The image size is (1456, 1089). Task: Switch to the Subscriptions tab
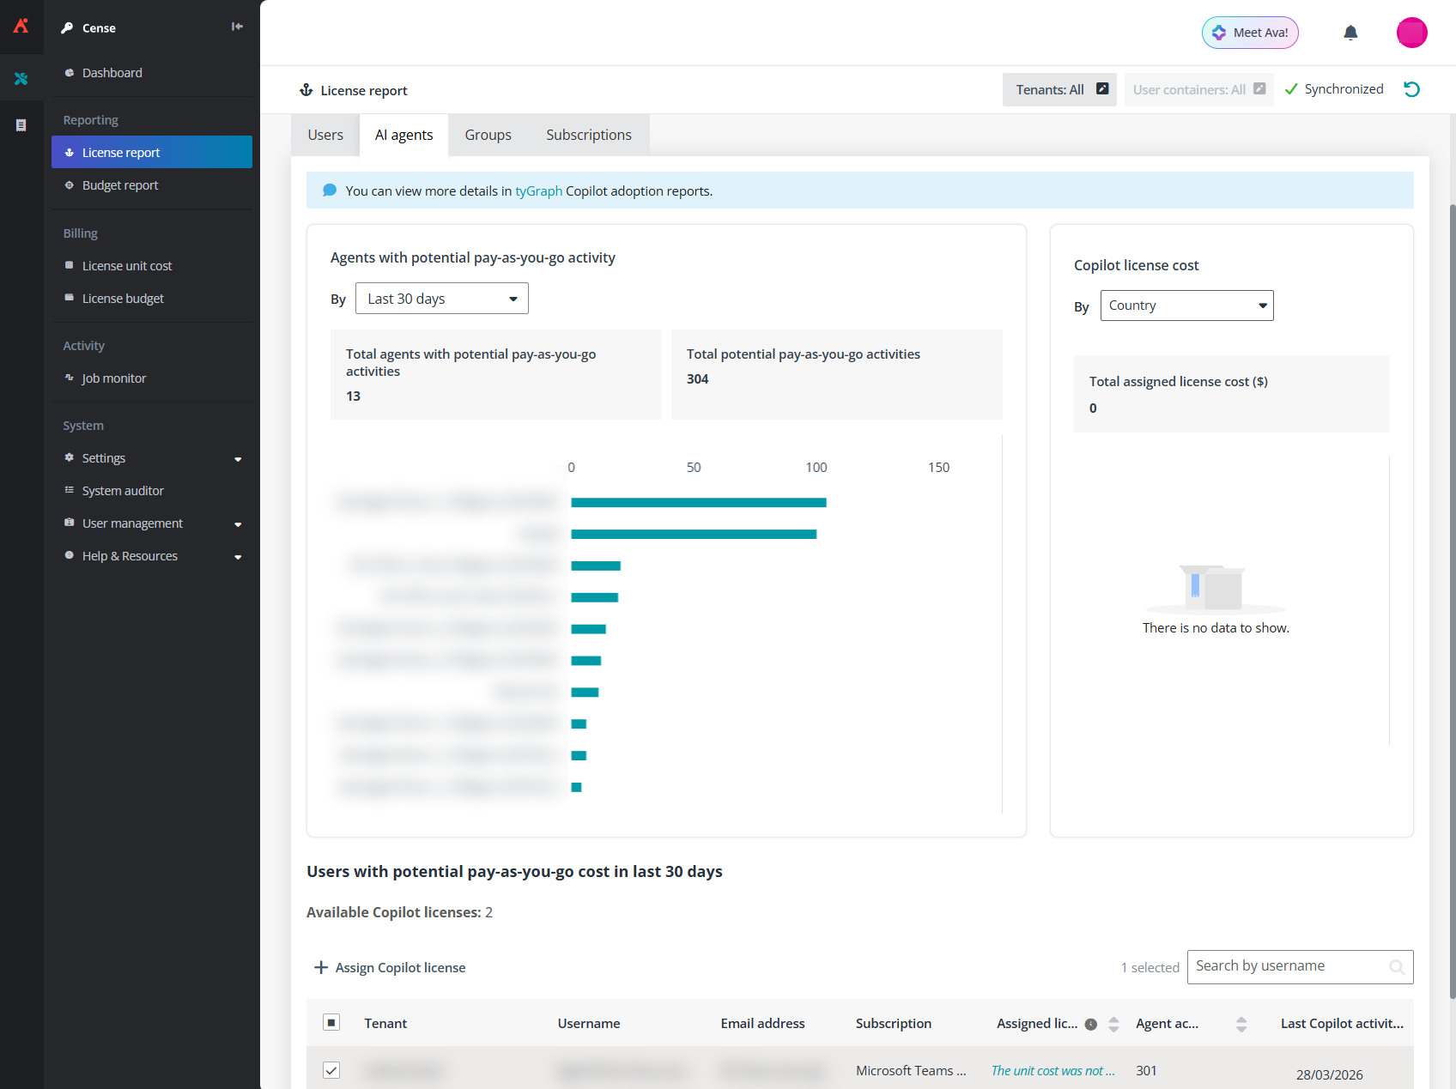588,135
